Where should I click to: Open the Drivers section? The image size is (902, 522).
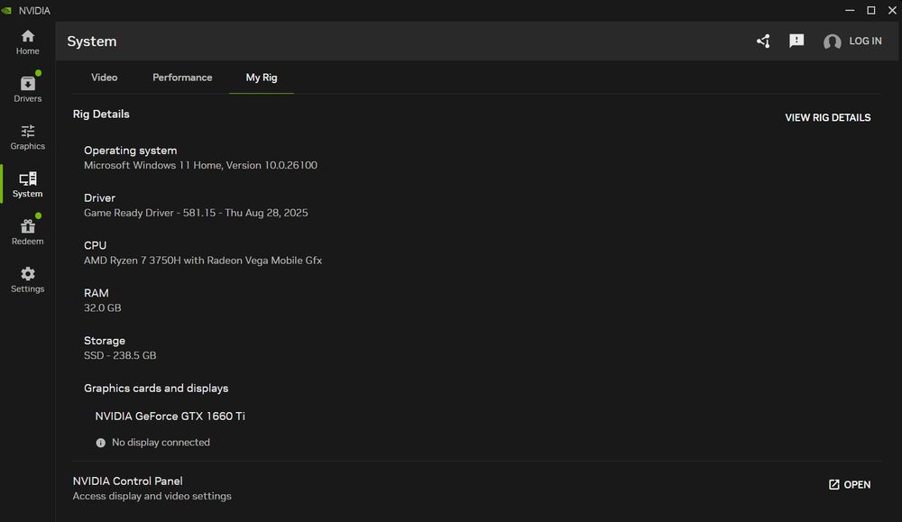tap(28, 88)
